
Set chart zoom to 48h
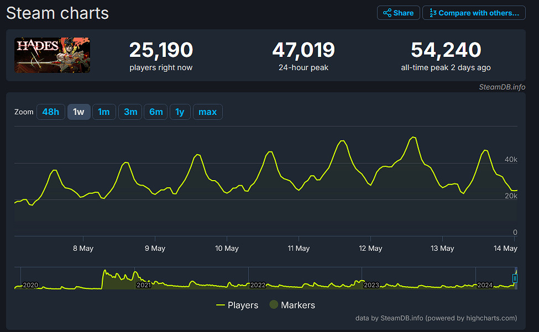point(50,112)
